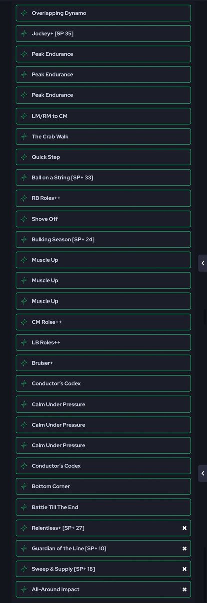The height and width of the screenshot is (603, 207).
Task: Click the sparkle icon beside Overlapping Dynamo
Action: [x=24, y=13]
